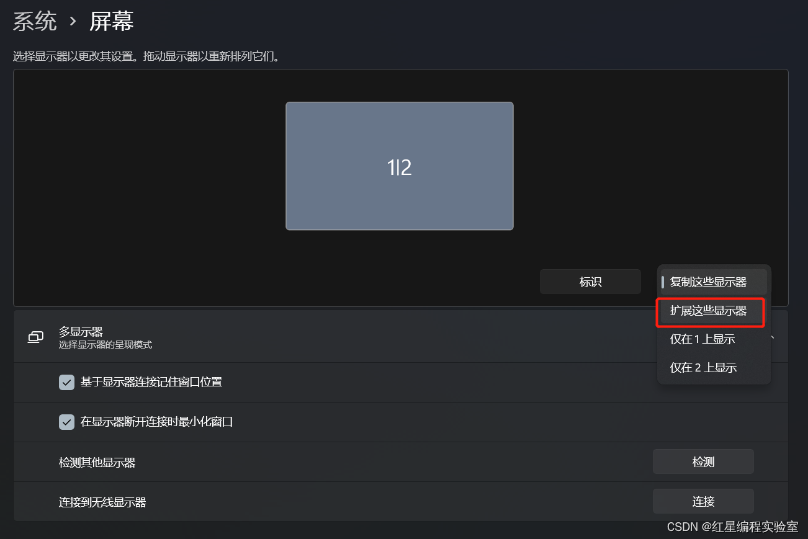Click the breadcrumb arrow after 系统
The height and width of the screenshot is (539, 808).
(73, 22)
